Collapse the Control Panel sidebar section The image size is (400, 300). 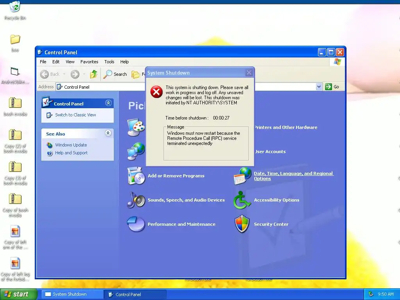[109, 103]
